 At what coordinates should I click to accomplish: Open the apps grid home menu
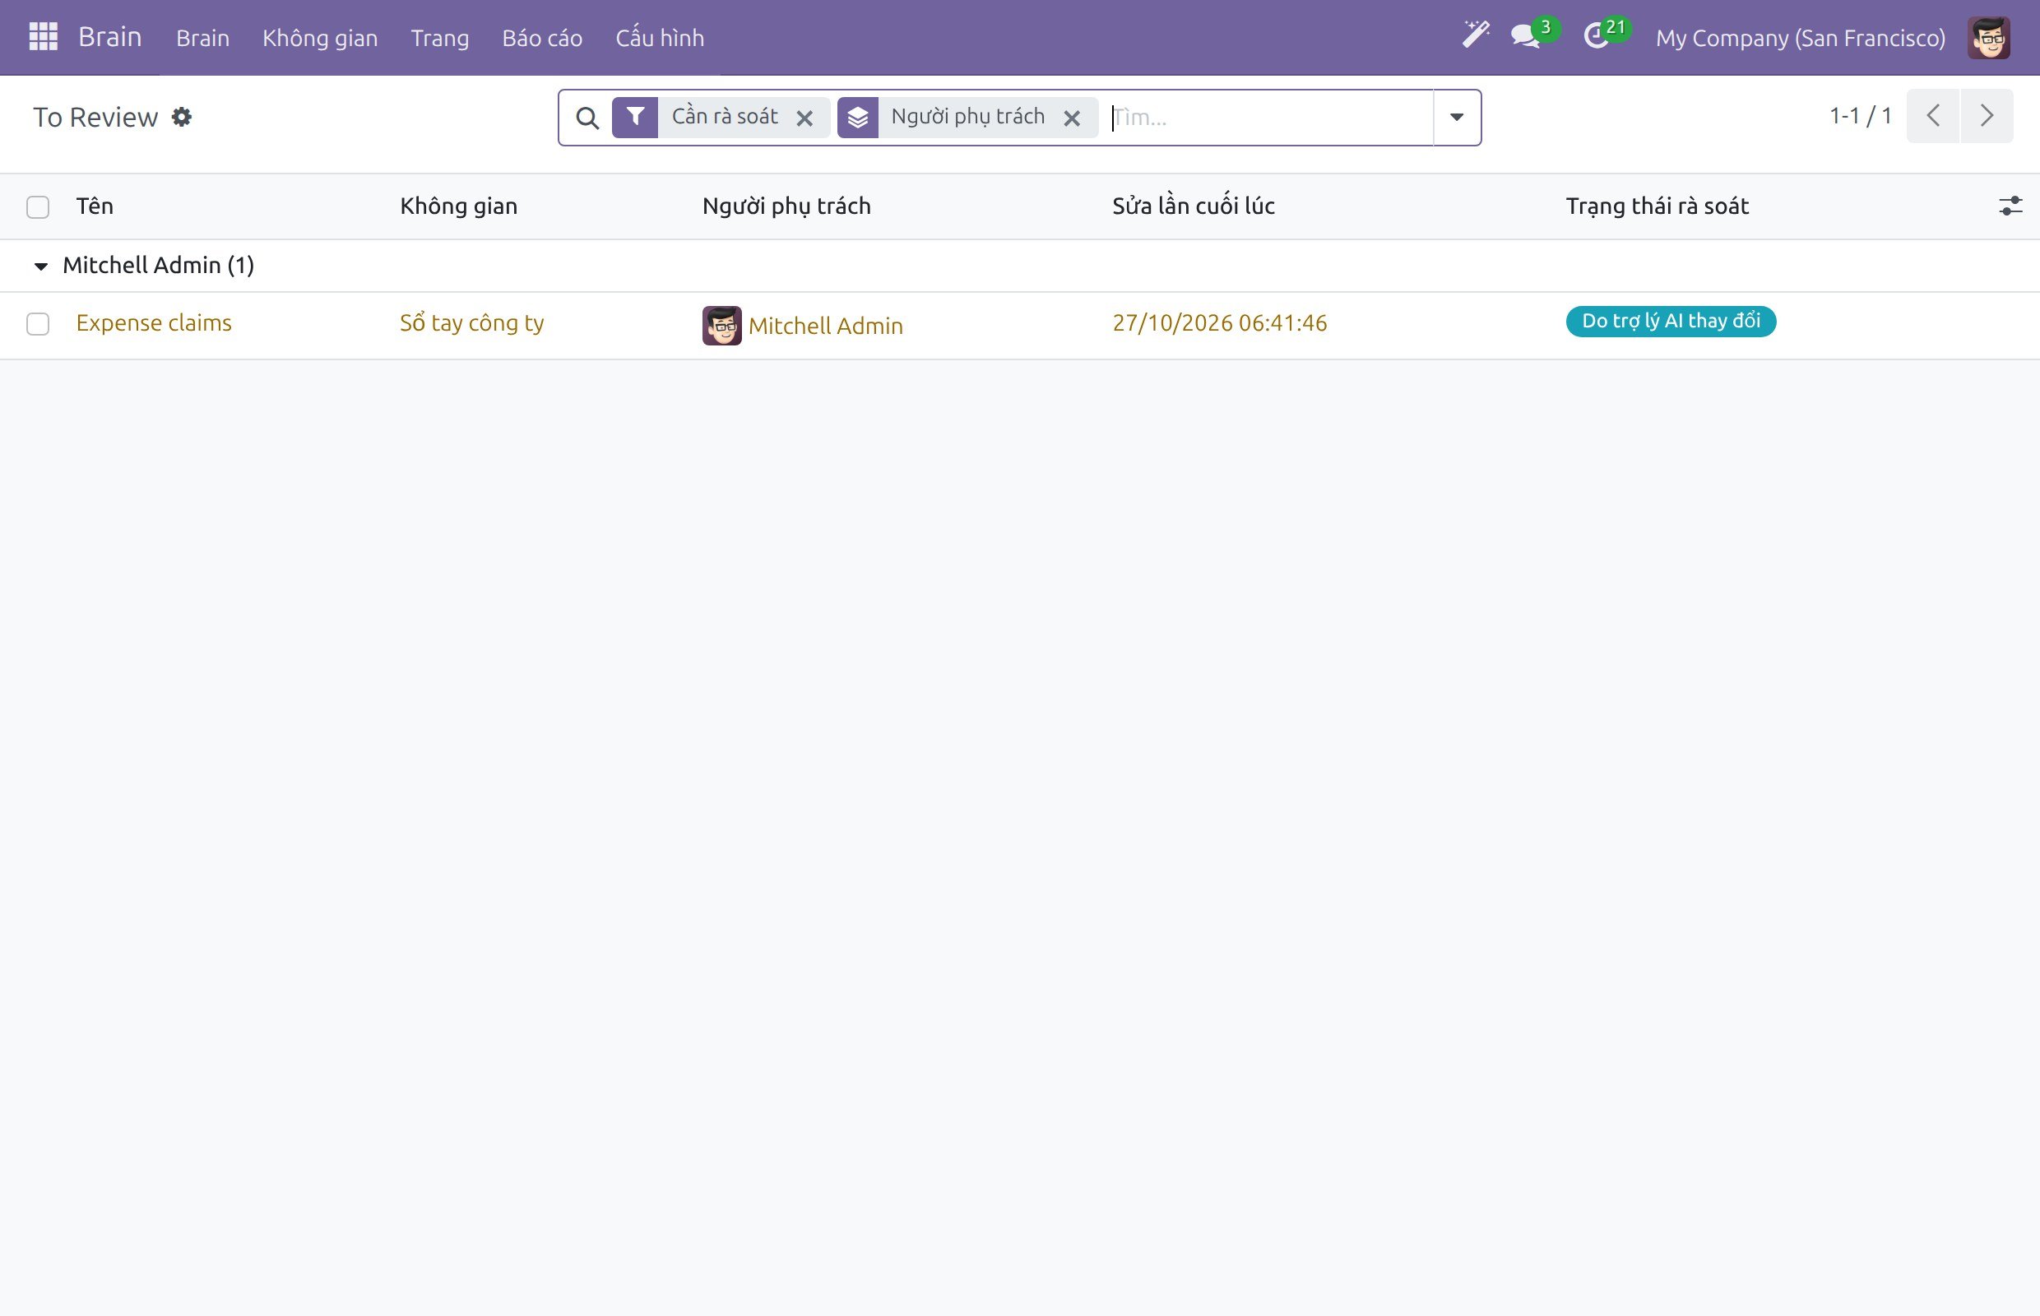pos(43,37)
